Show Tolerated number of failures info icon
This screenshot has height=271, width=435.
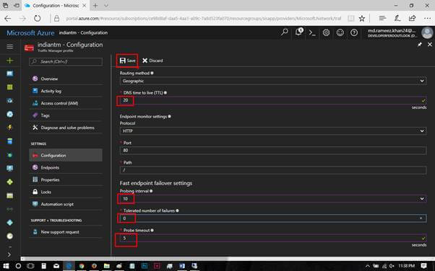(x=177, y=210)
